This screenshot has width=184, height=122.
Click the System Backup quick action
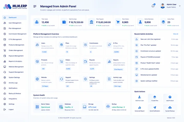click(x=170, y=109)
